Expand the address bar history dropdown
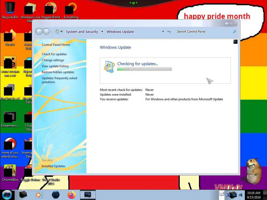Image resolution: width=267 pixels, height=200 pixels. [163, 32]
